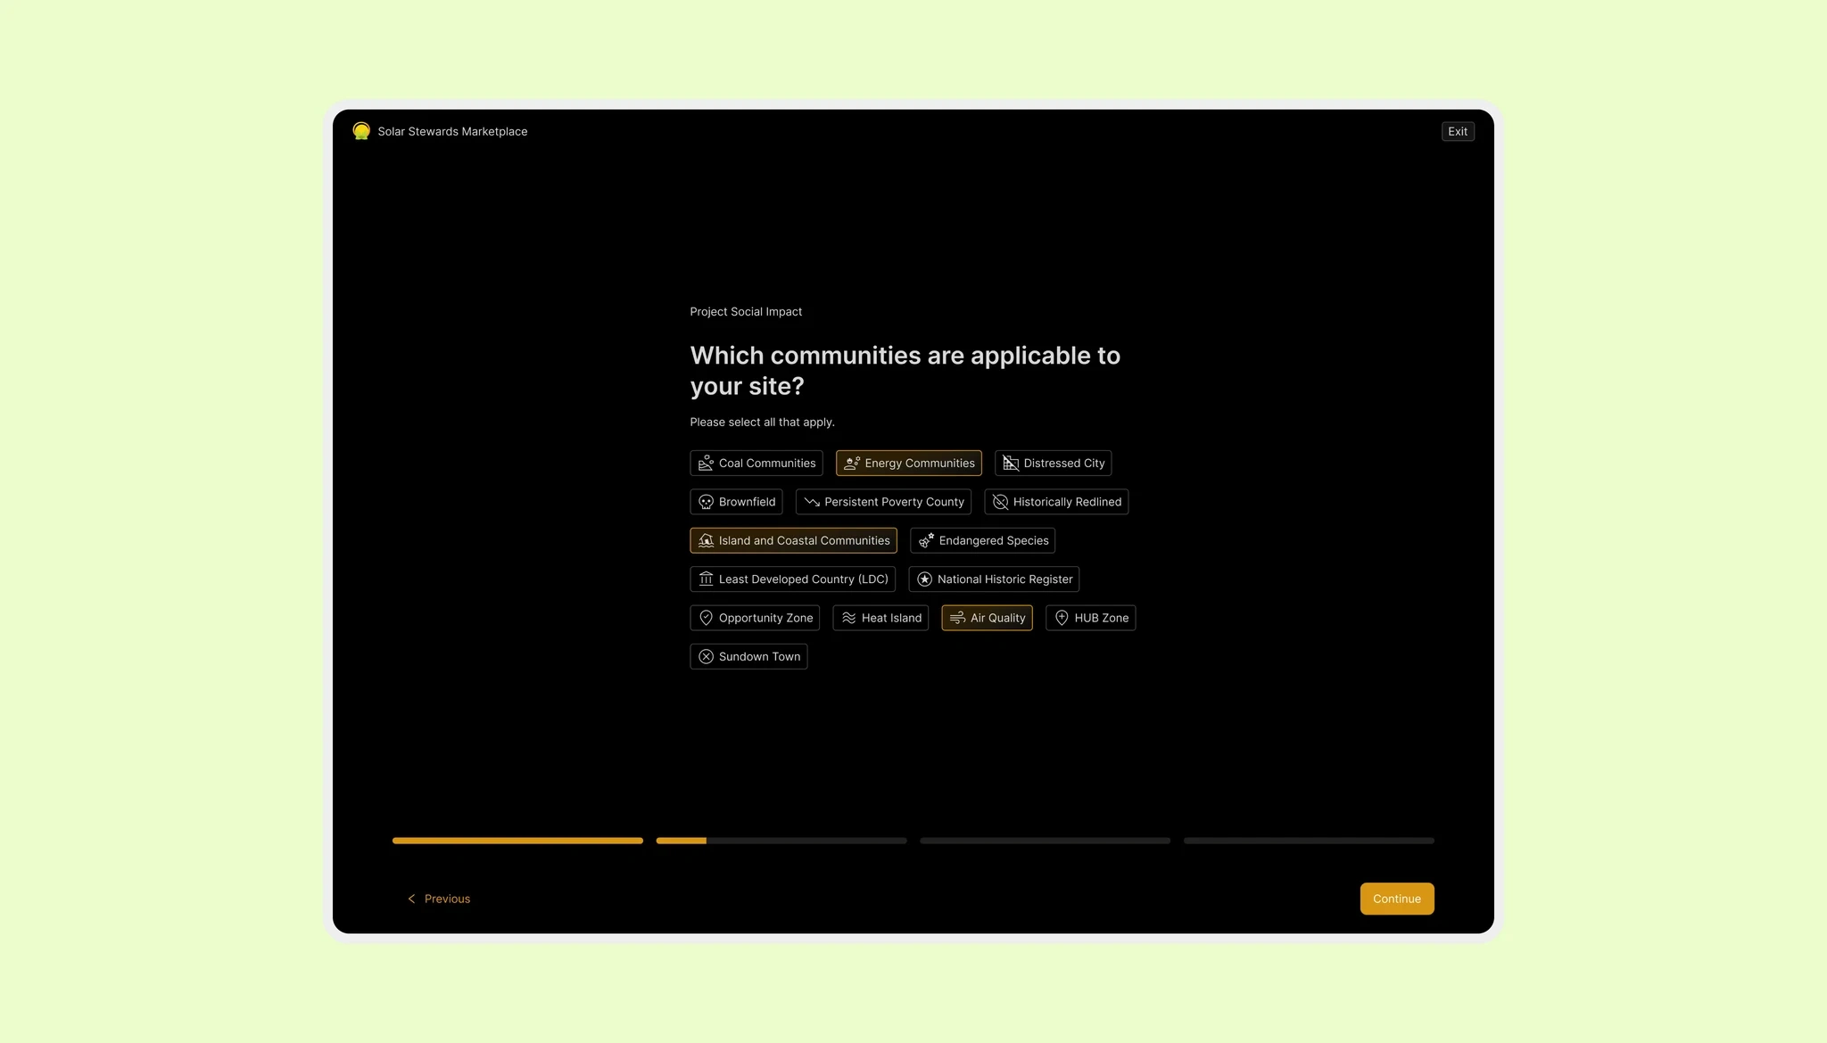The image size is (1827, 1043).
Task: Click the Historically Redlined shield icon
Action: pos(1000,501)
